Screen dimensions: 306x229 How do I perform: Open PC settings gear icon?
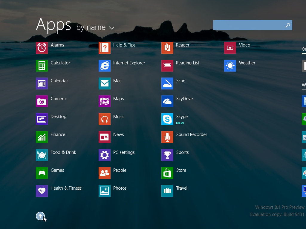tap(105, 155)
